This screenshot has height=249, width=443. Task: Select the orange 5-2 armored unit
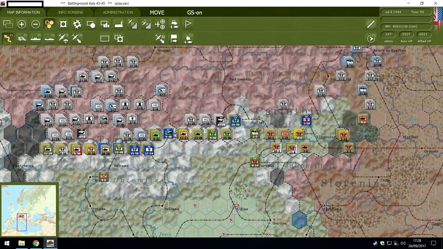[363, 119]
